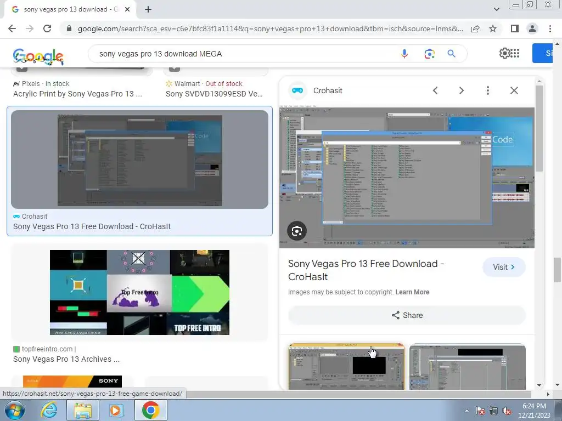Select the Crohasit result thumbnail
The height and width of the screenshot is (421, 562).
pos(139,160)
